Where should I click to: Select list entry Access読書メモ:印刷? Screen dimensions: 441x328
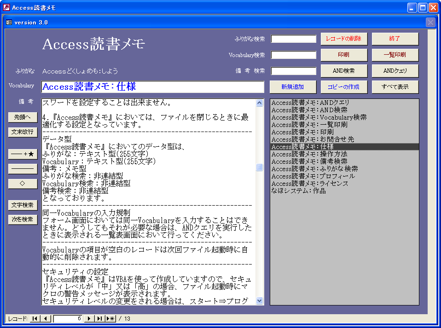[x=344, y=132]
